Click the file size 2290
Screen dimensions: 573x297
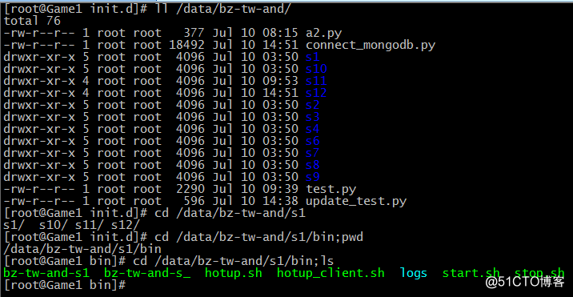click(x=190, y=189)
